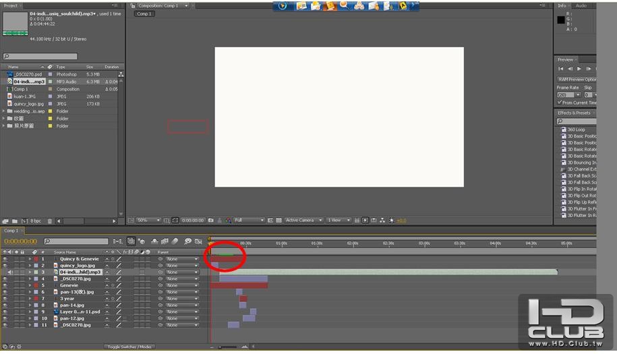
Task: Enable Draft 3D icon in timeline toolbar
Action: (142, 241)
